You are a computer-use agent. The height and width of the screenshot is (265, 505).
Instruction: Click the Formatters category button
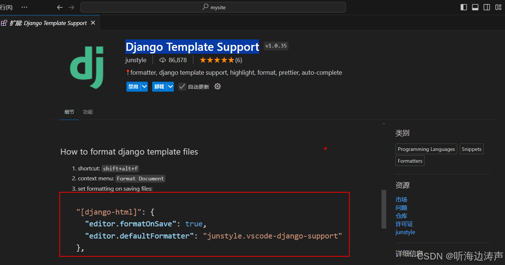409,161
